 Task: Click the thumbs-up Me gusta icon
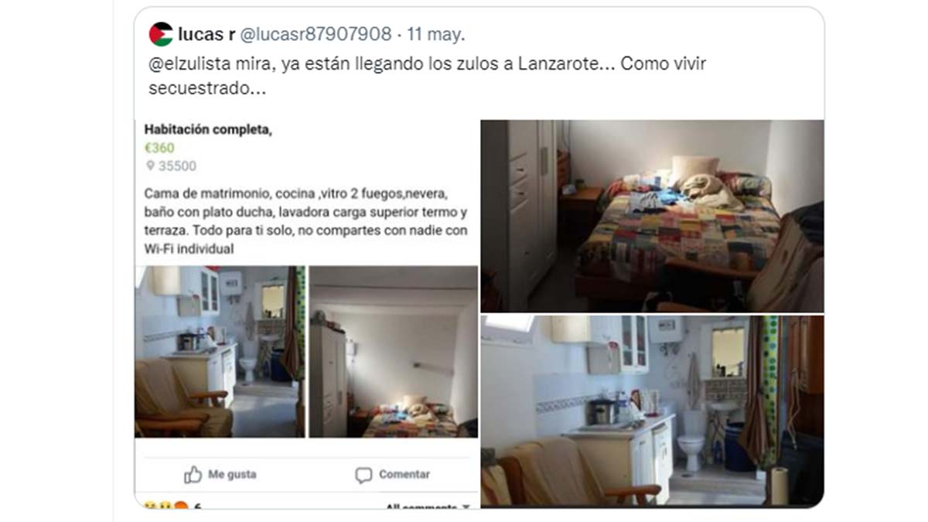tap(193, 474)
